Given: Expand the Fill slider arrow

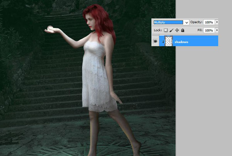Looking at the screenshot, I should 217,30.
